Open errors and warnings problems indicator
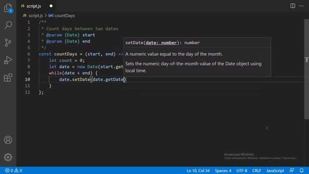This screenshot has width=309, height=174. click(14, 171)
